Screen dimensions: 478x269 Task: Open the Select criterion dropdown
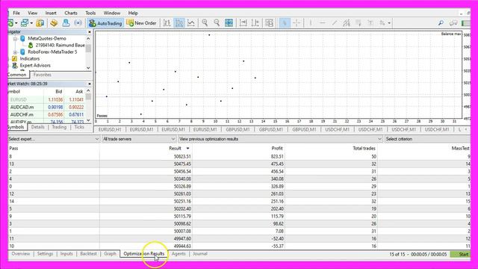click(427, 139)
